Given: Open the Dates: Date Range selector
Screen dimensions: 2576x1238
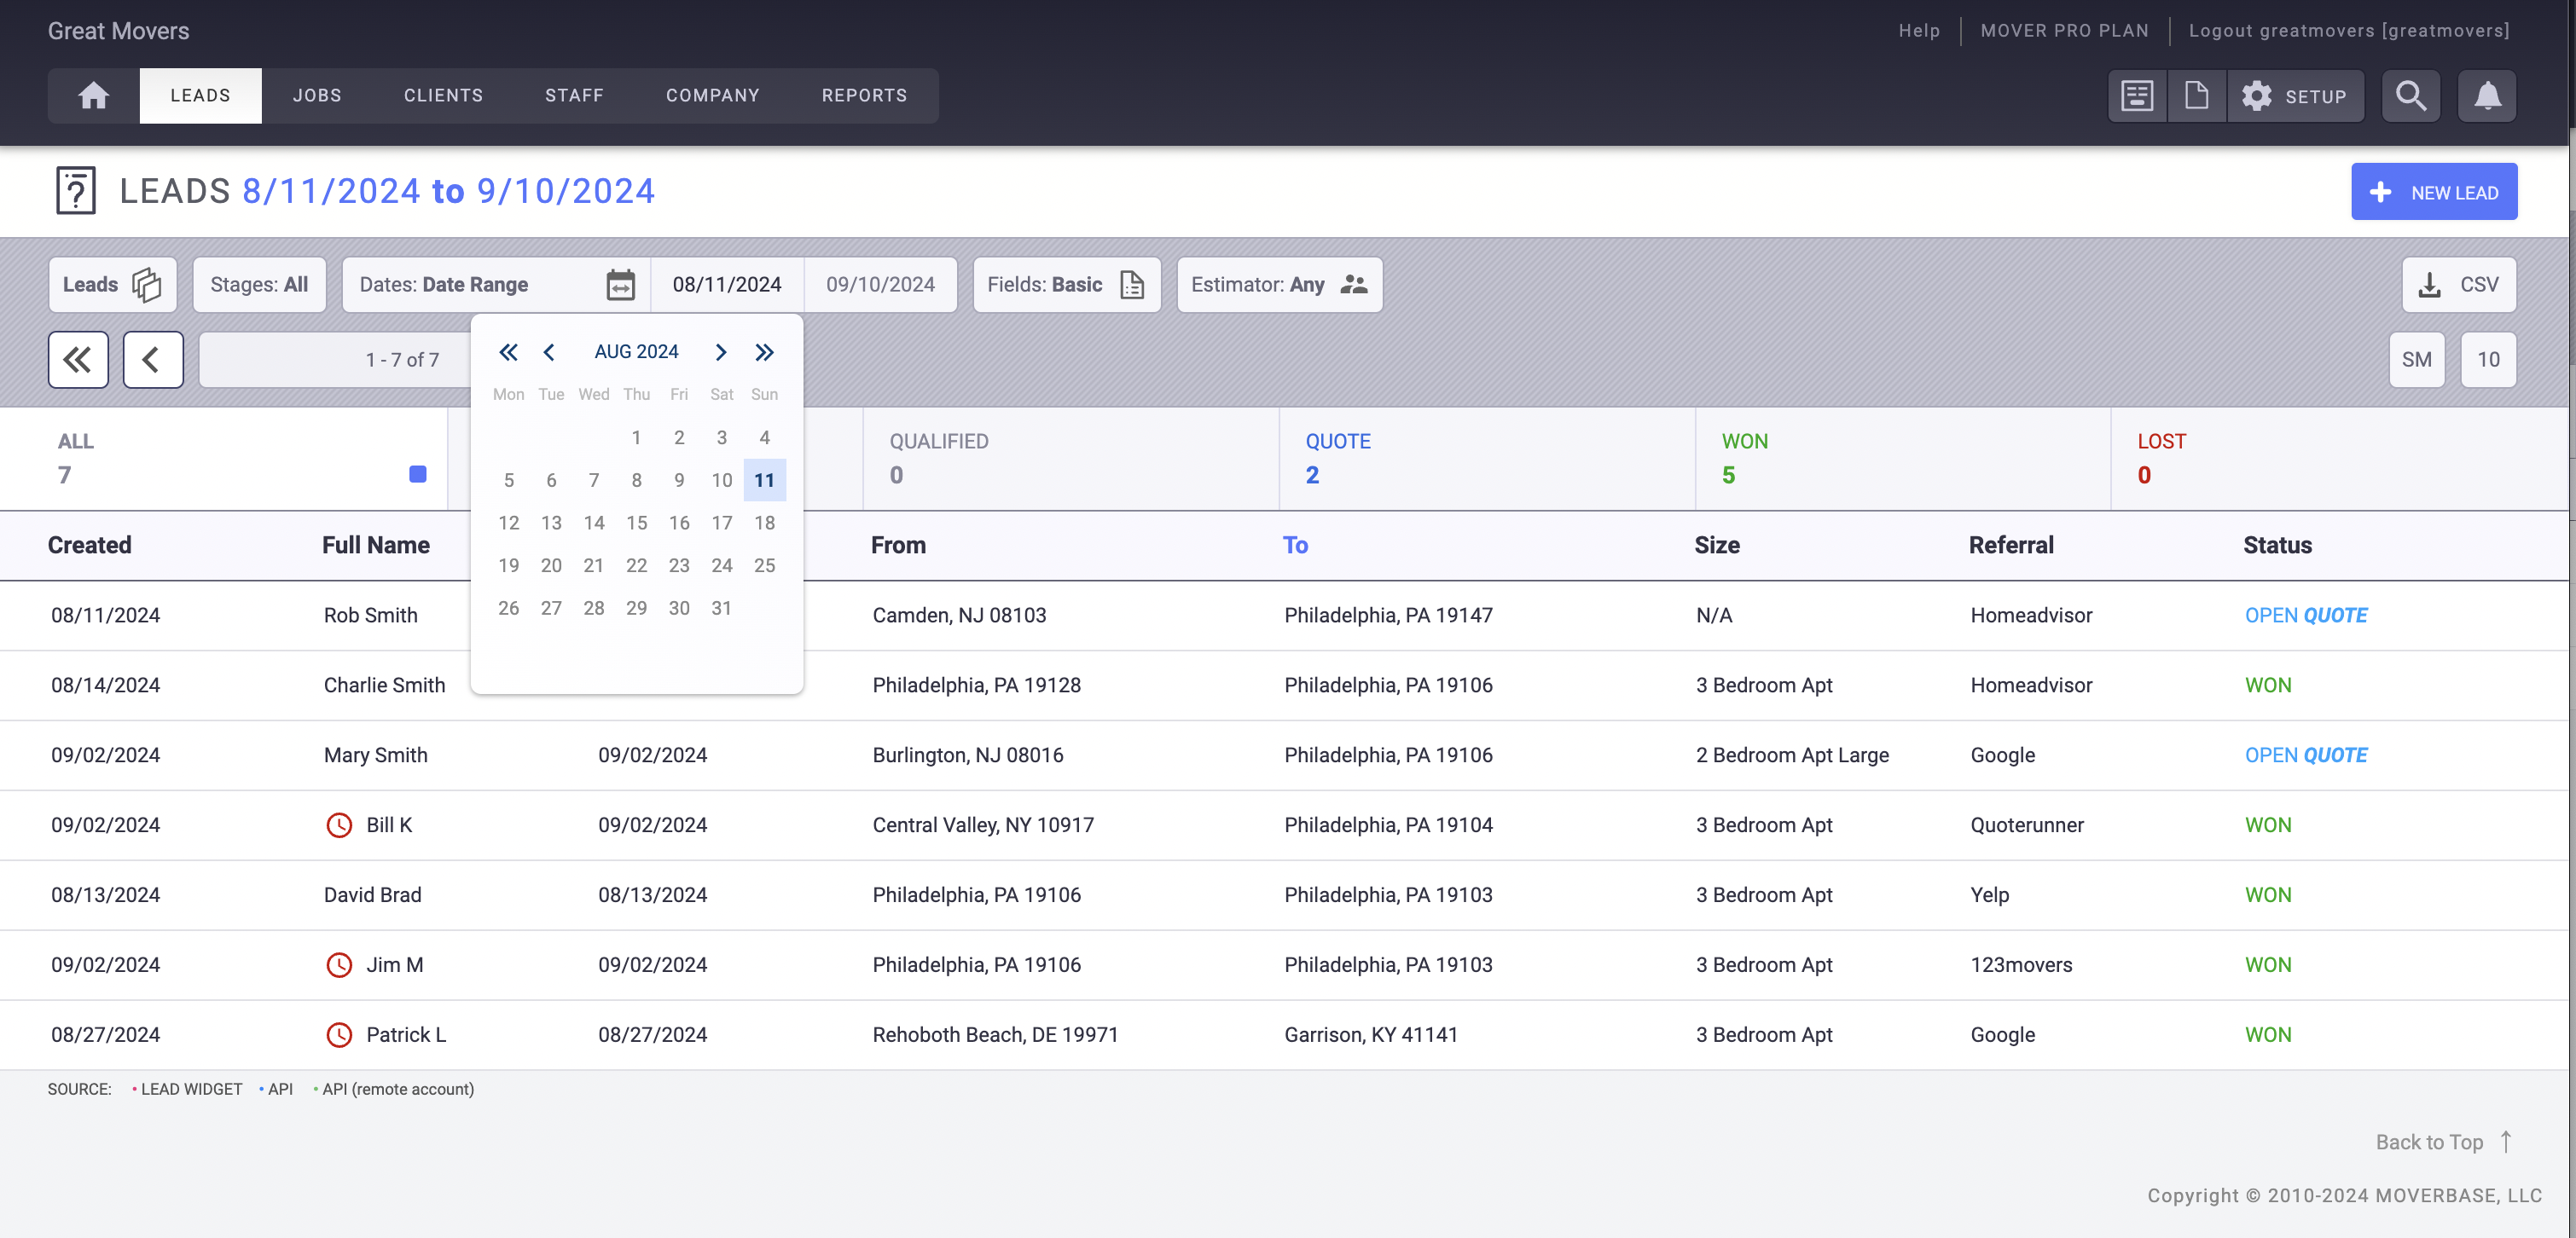Looking at the screenshot, I should coord(496,285).
